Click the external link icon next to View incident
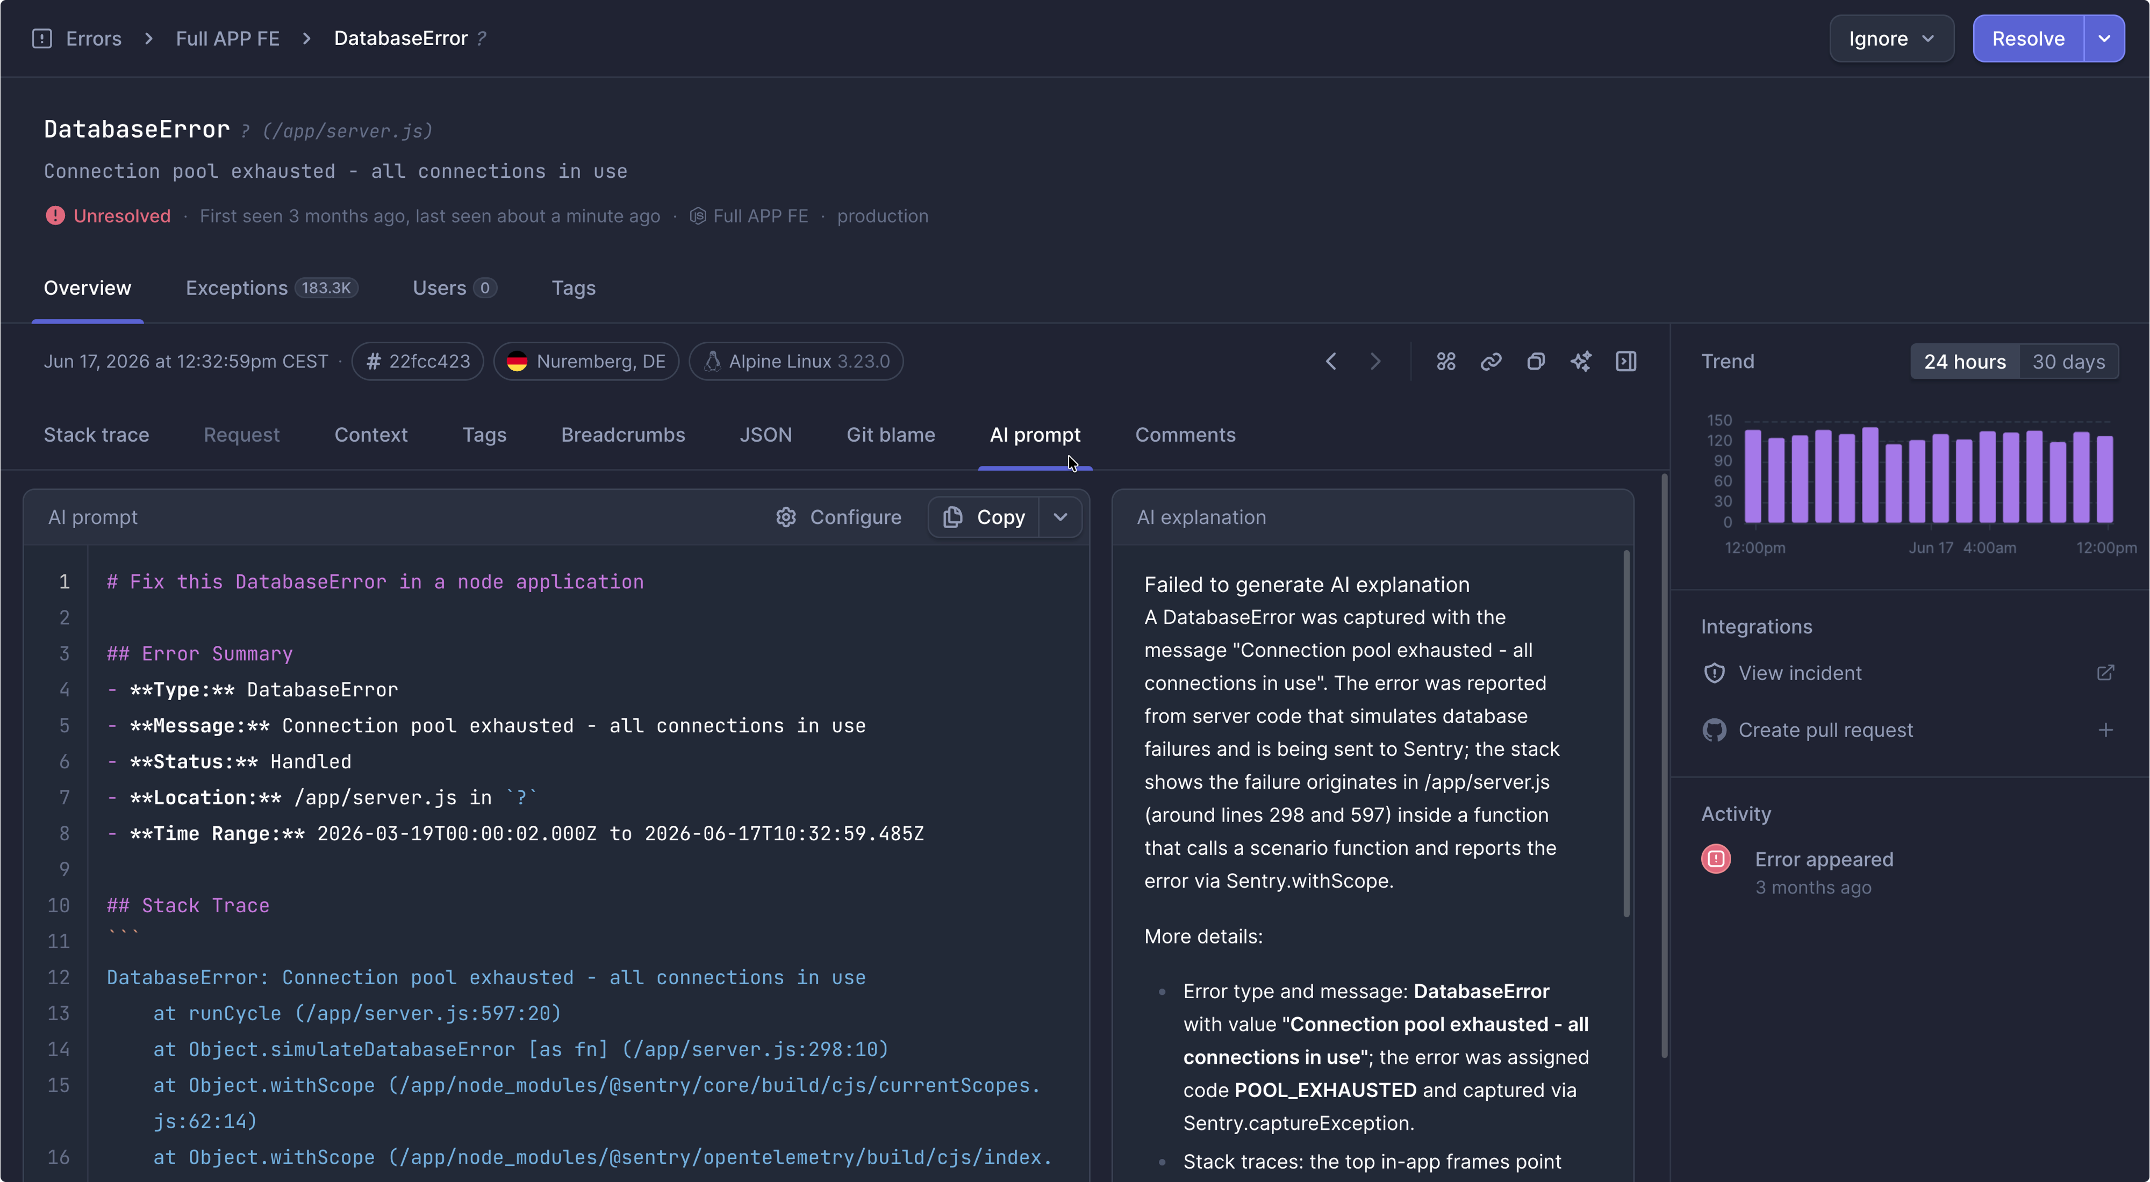This screenshot has width=2150, height=1182. (2106, 672)
